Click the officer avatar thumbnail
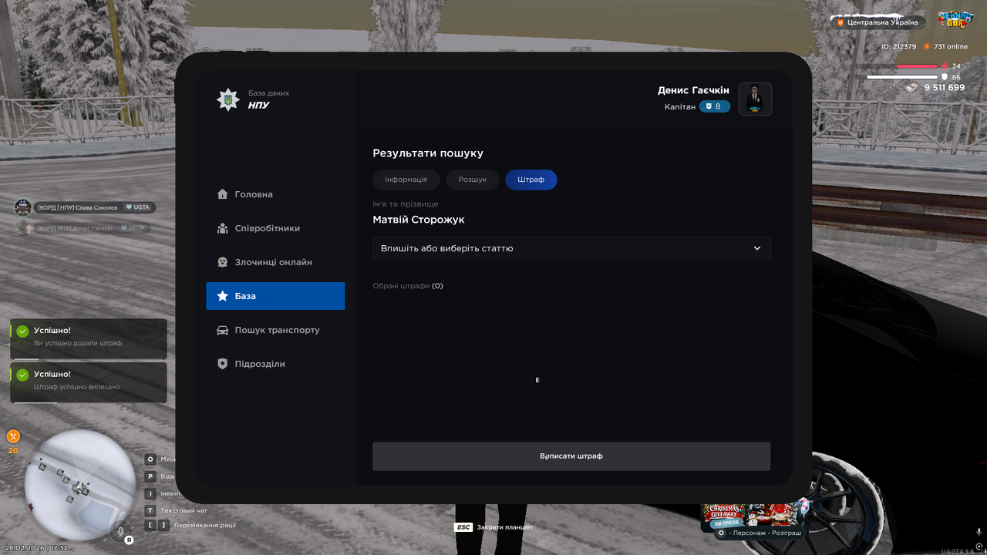Viewport: 987px width, 555px height. tap(756, 99)
